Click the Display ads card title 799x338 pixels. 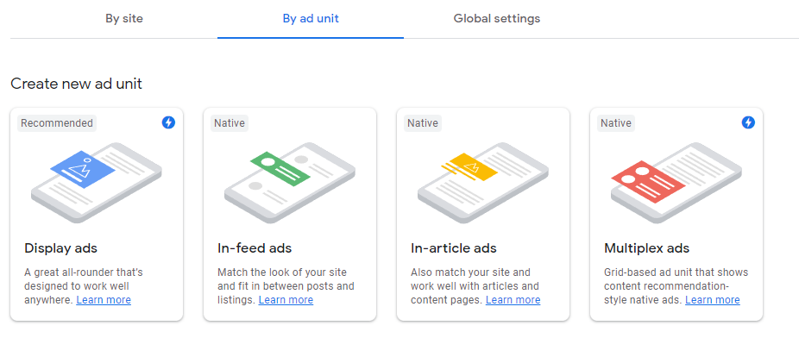(x=60, y=248)
